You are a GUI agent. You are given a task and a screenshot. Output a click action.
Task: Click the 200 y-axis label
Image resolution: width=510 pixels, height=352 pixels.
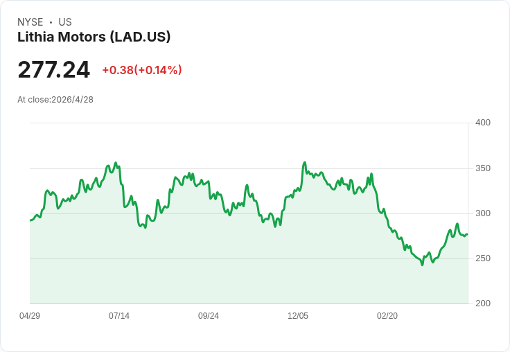pos(482,303)
